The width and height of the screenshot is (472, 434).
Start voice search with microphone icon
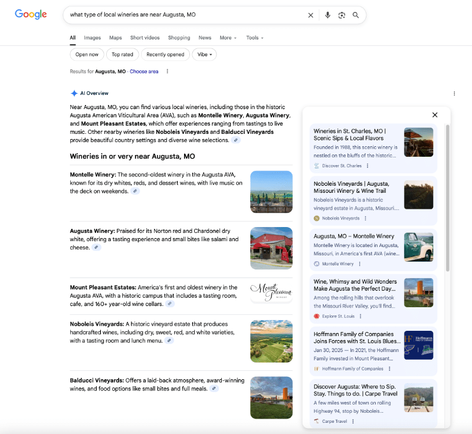(x=327, y=15)
